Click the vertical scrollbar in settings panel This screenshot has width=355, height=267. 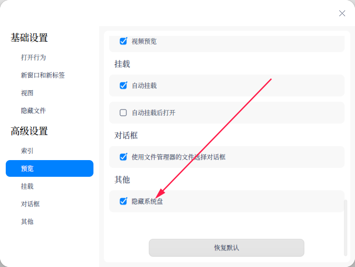(345, 228)
